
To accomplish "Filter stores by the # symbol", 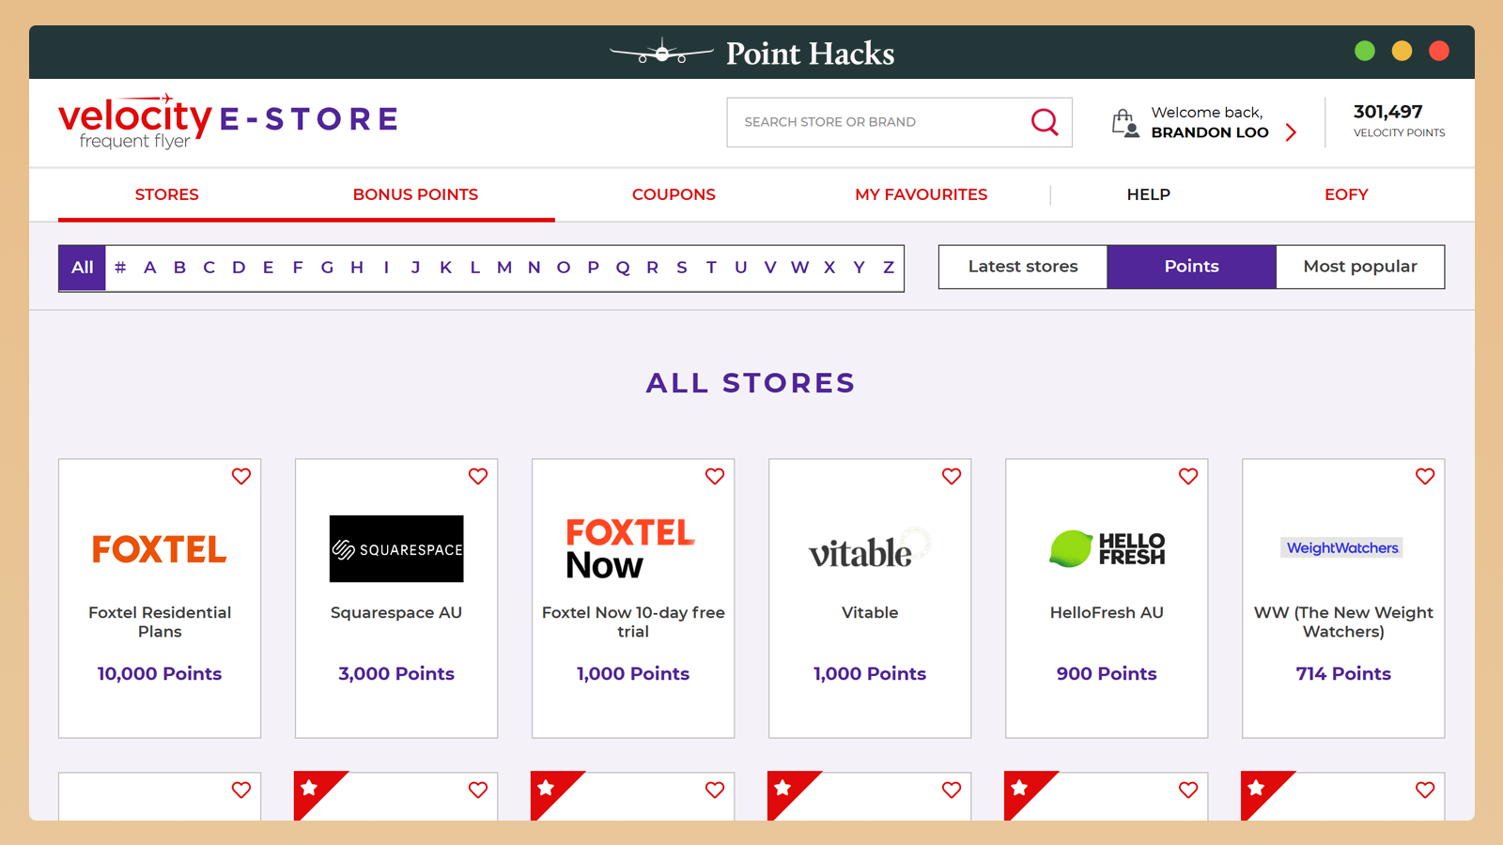I will click(x=120, y=268).
